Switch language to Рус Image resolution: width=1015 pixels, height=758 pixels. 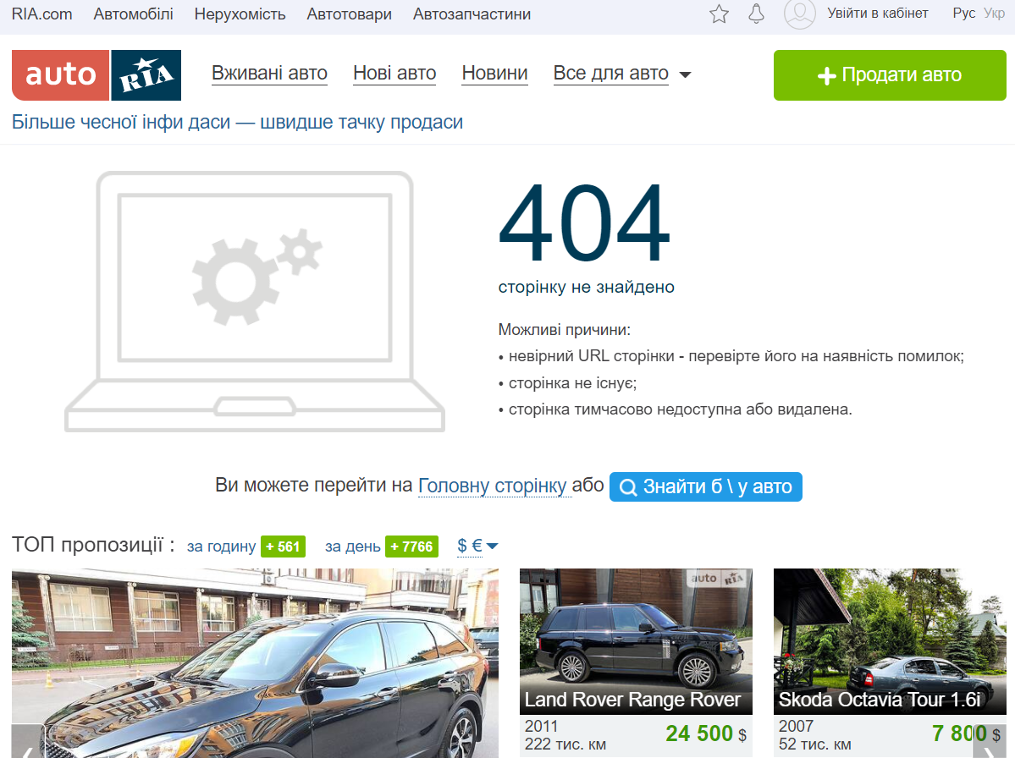pos(963,14)
